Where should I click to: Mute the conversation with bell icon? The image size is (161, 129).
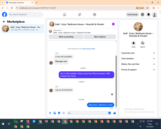134,43
